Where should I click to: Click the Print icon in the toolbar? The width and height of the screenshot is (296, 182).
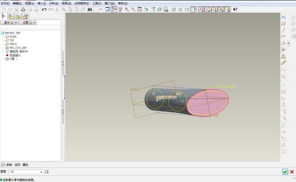[23, 9]
